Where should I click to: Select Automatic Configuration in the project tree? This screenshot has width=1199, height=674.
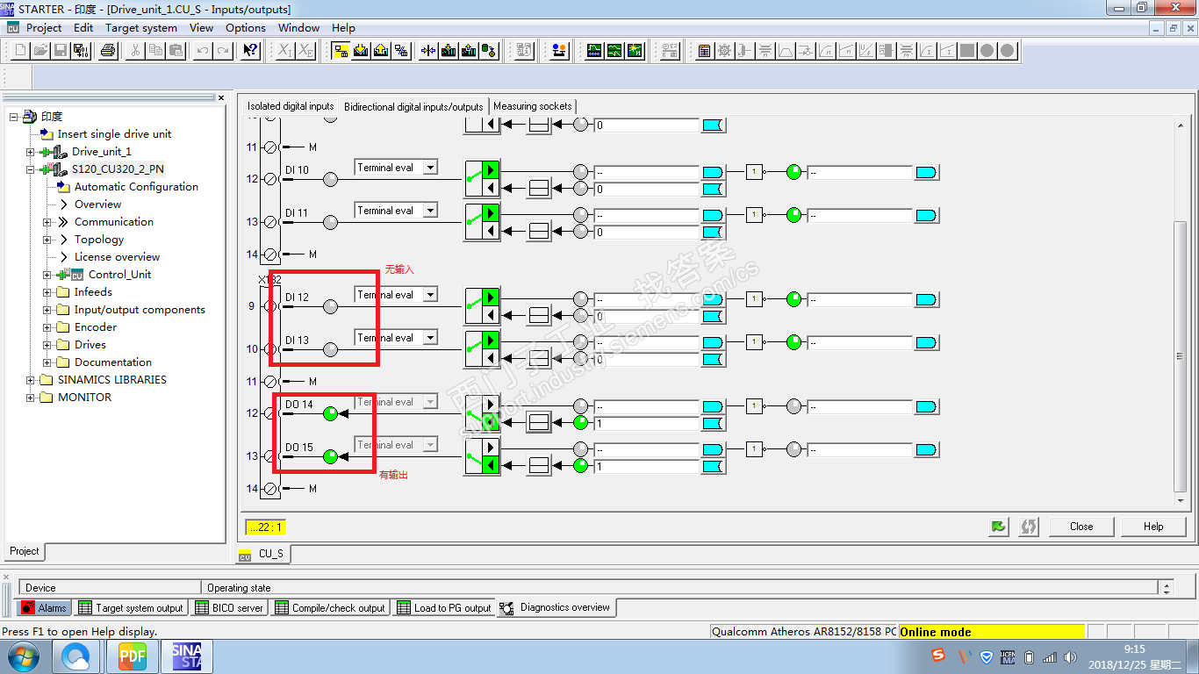tap(136, 187)
